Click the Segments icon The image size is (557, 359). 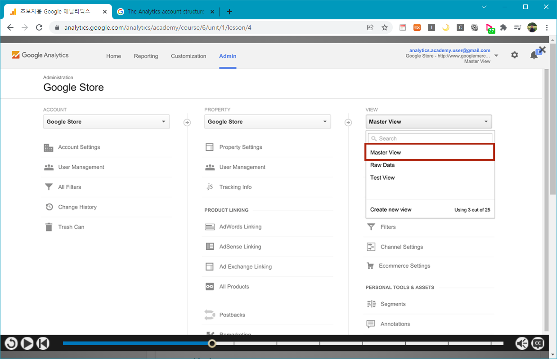[x=371, y=304]
